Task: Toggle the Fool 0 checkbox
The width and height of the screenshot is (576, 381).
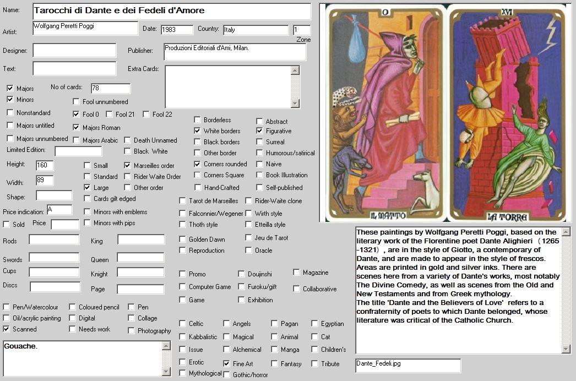Action: coord(76,115)
